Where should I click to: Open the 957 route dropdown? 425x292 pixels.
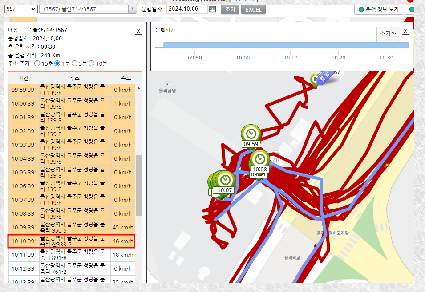pyautogui.click(x=20, y=9)
